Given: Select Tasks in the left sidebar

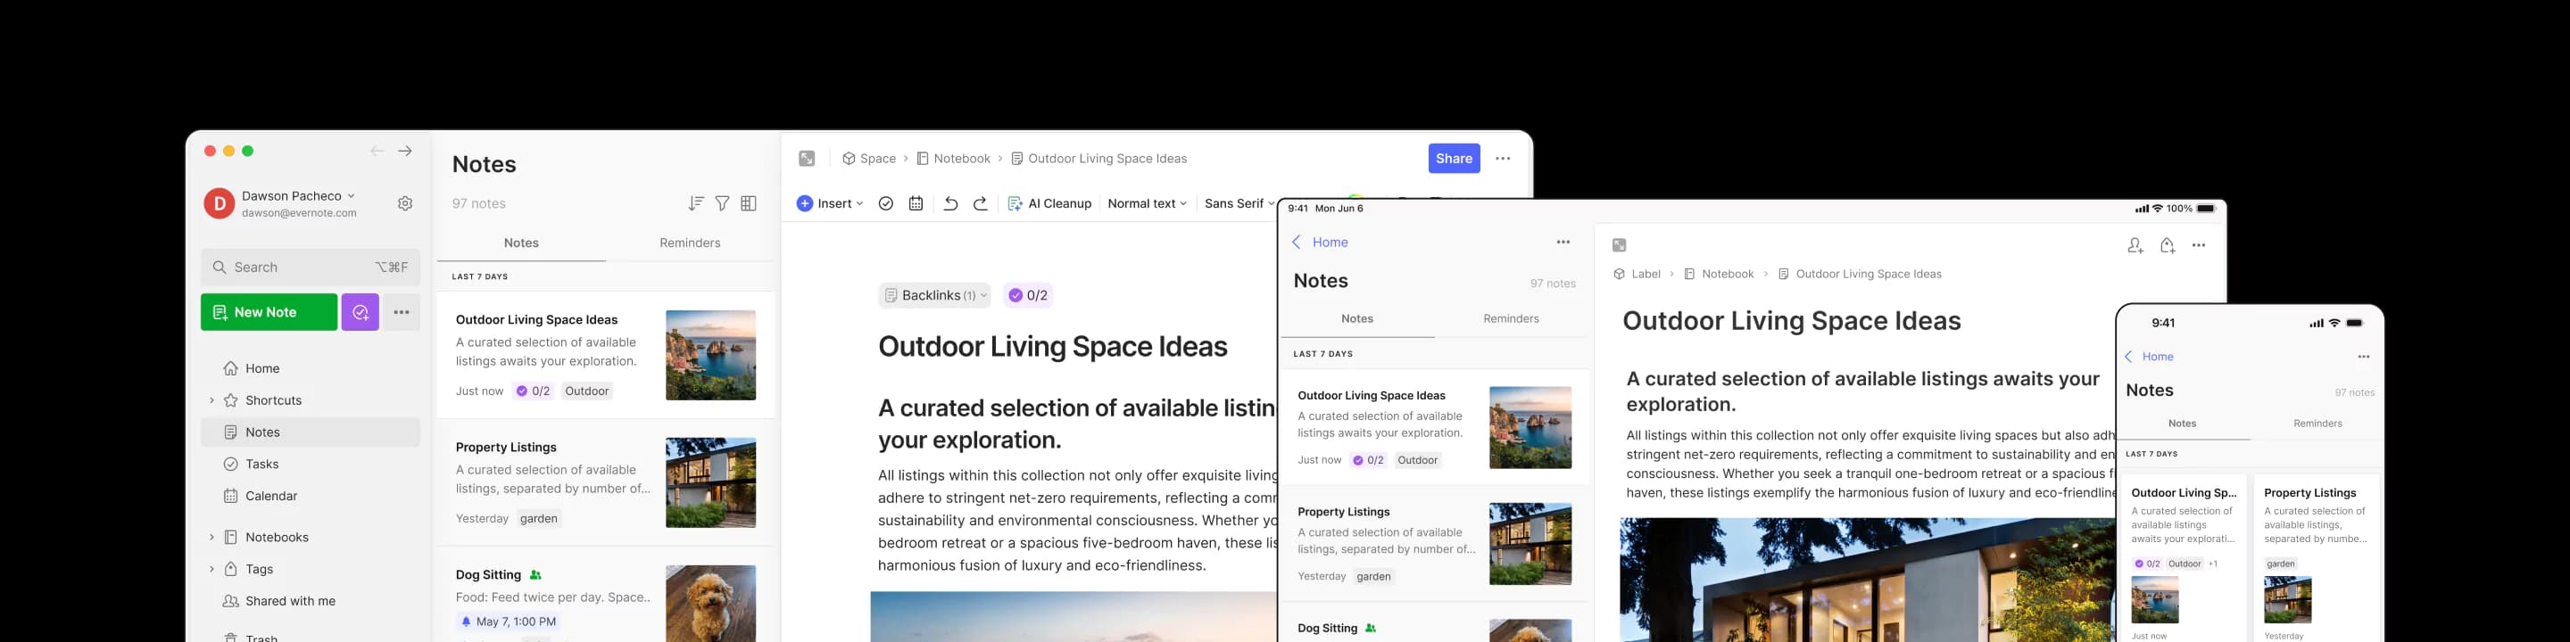Looking at the screenshot, I should click(x=262, y=465).
